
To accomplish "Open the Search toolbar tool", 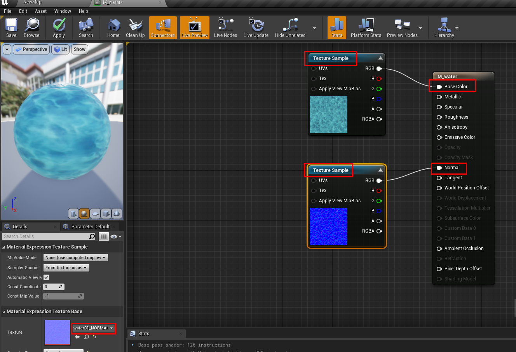I will [86, 28].
